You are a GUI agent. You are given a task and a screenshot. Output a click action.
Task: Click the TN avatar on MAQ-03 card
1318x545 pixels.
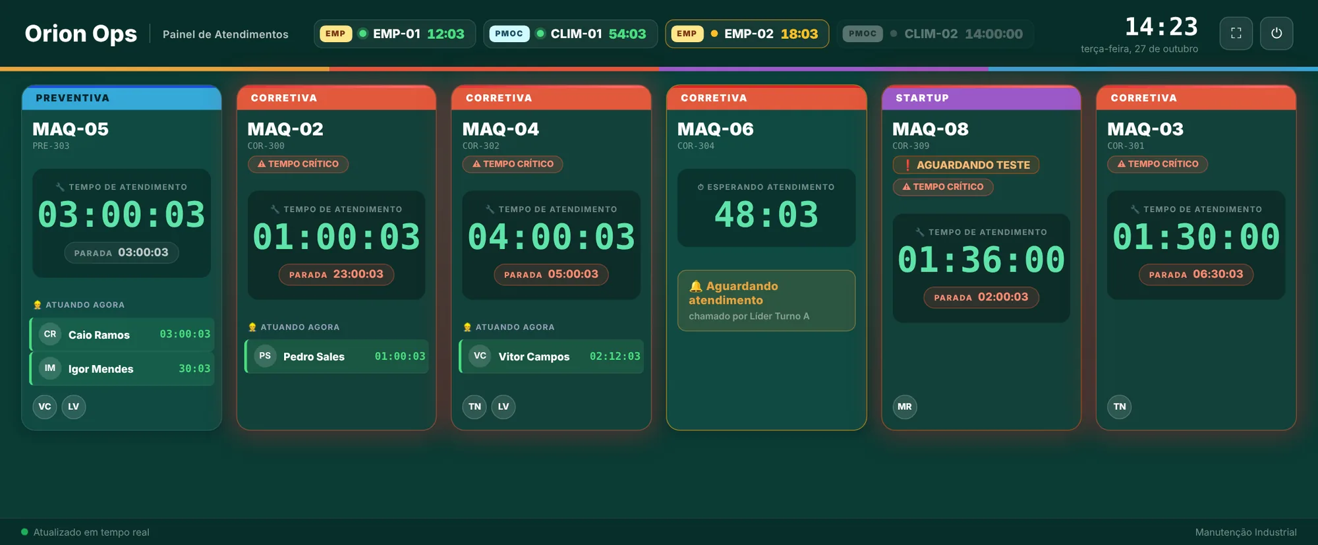tap(1120, 407)
